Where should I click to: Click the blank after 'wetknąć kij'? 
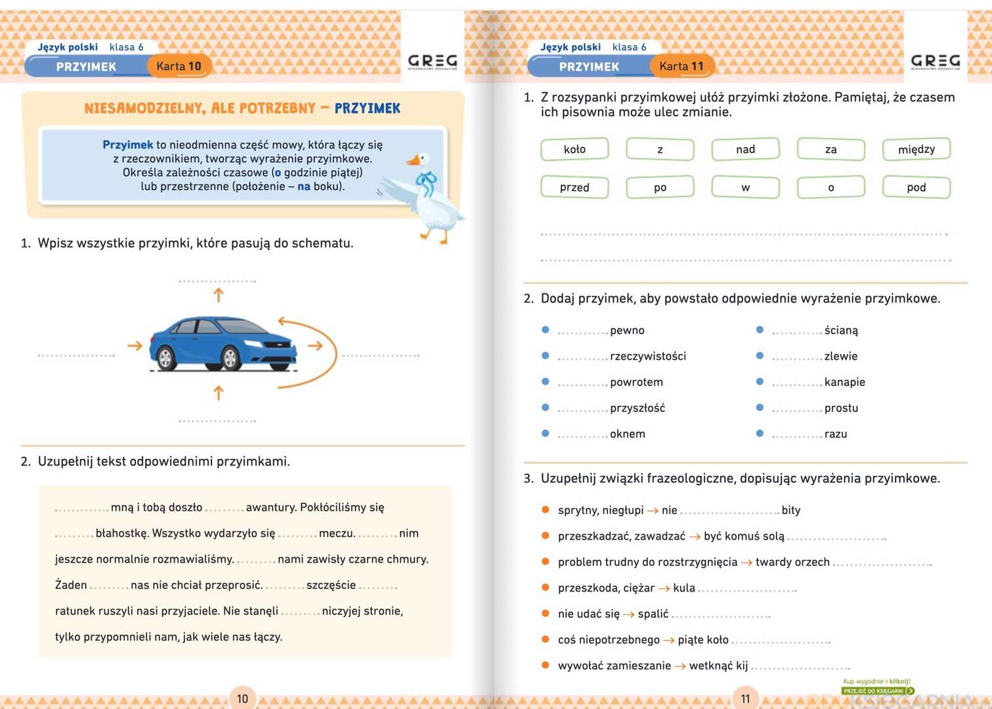[801, 667]
